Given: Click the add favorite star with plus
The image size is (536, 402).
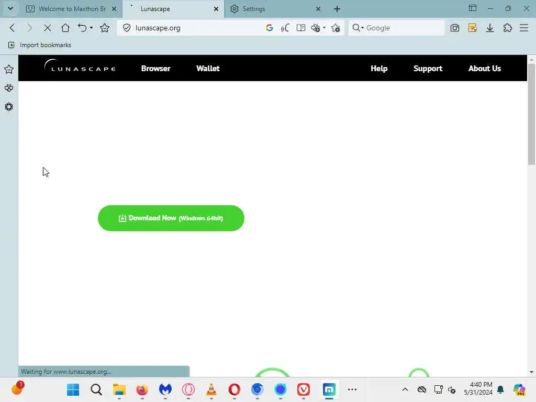Looking at the screenshot, I should (336, 28).
